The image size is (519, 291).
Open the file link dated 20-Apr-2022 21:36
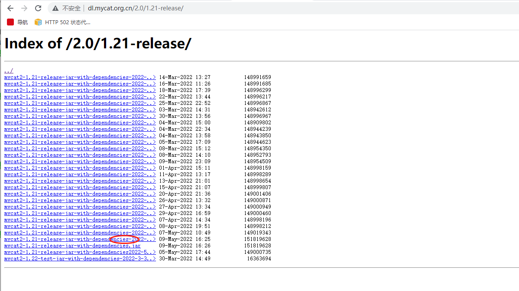tap(80, 194)
